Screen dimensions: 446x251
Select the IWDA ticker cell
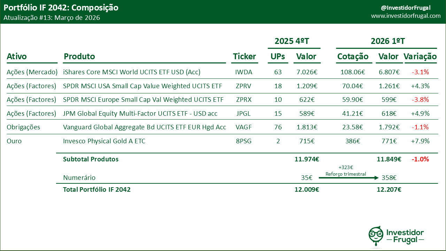pyautogui.click(x=244, y=72)
